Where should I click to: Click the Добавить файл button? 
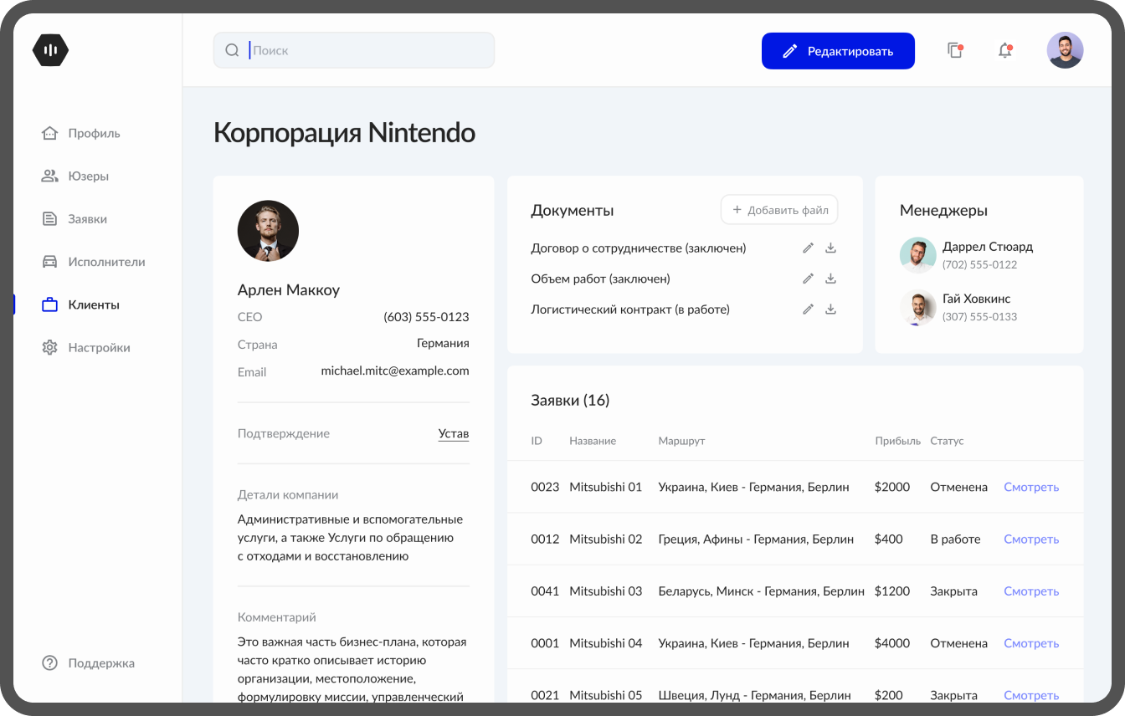[779, 210]
